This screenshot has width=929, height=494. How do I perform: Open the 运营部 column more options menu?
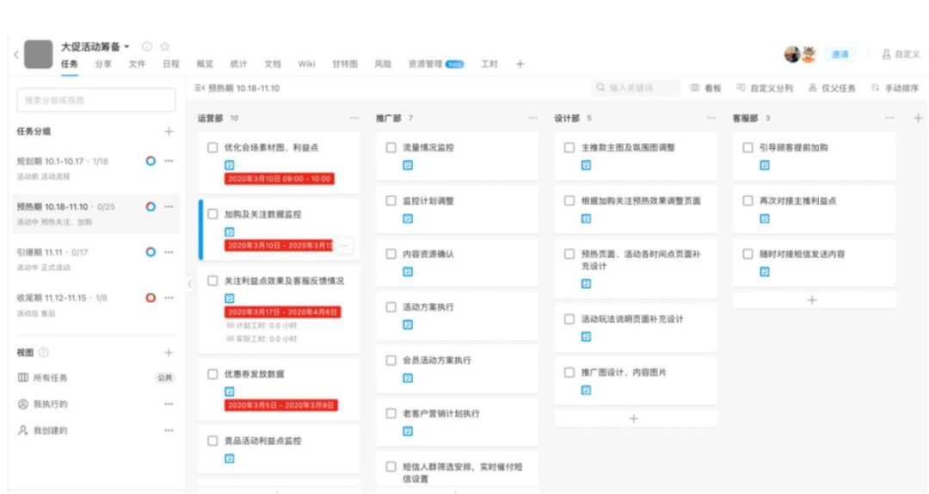[x=354, y=118]
